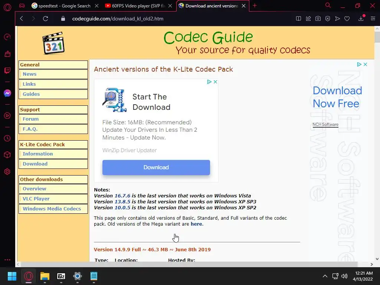Screen dimensions: 380x285
Task: Close the speedtest Google Search tab
Action: click(x=97, y=6)
